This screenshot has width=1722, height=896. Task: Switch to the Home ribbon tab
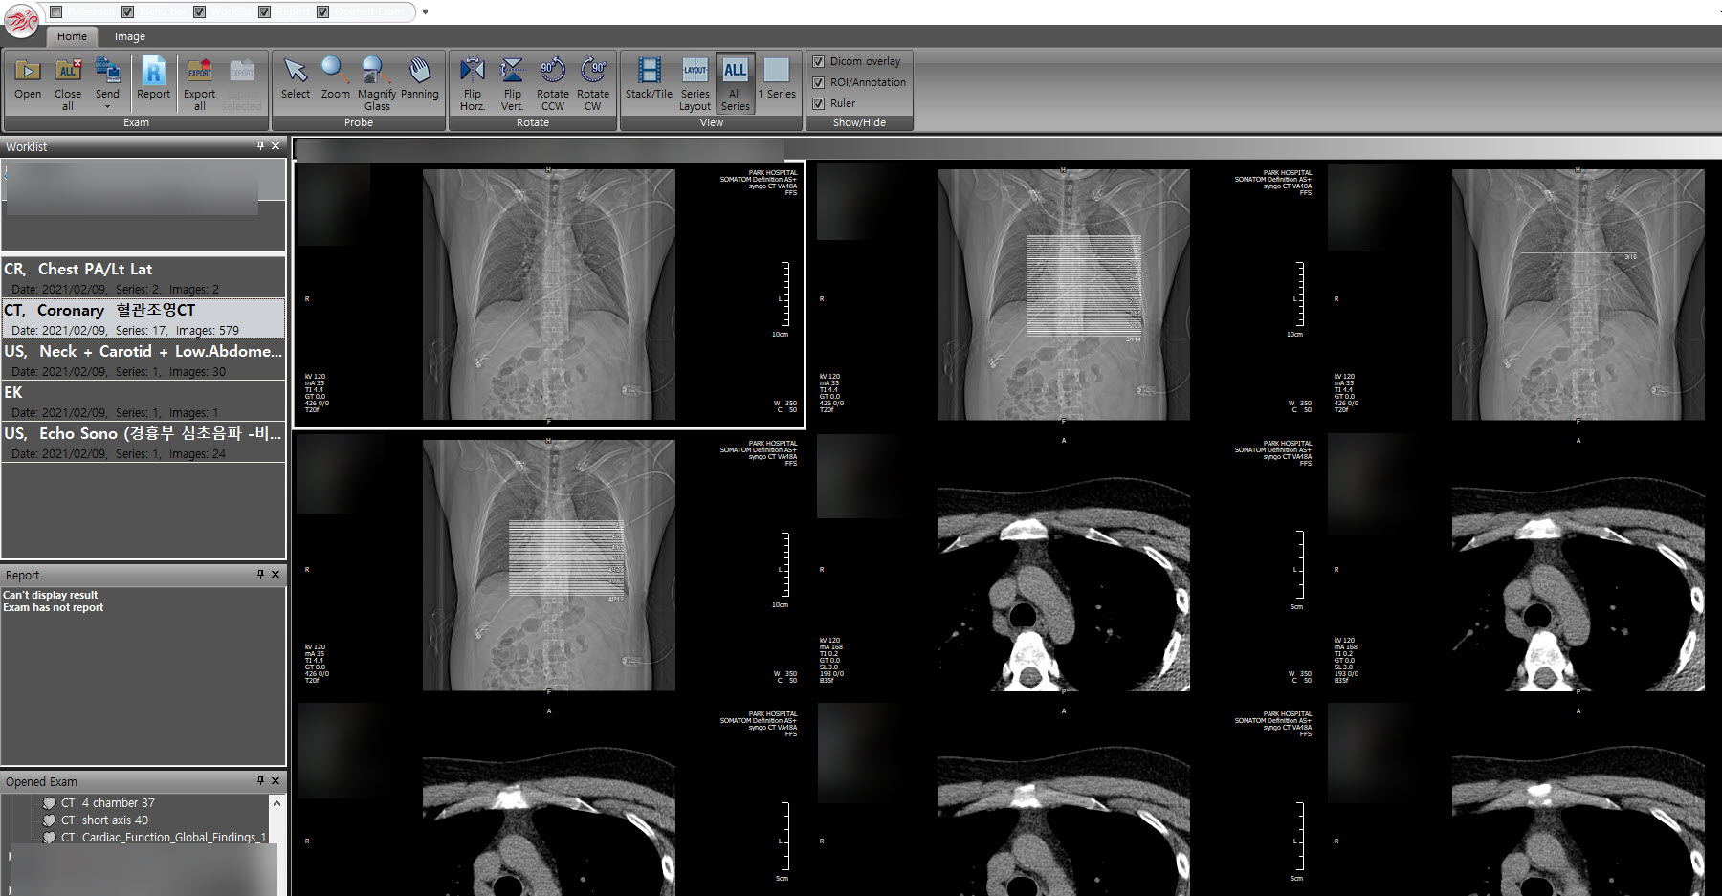click(x=72, y=36)
